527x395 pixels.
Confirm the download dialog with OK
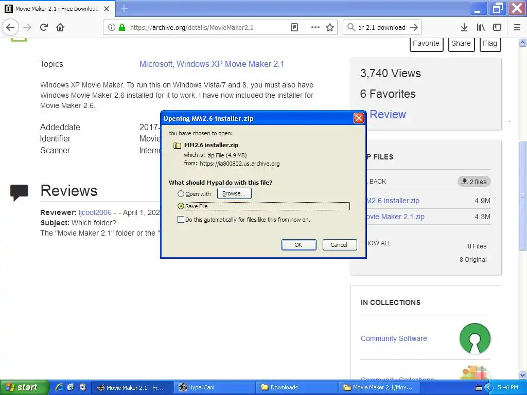(298, 245)
